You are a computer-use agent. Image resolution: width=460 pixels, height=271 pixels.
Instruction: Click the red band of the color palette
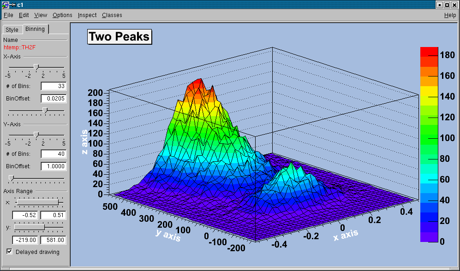tap(429, 52)
